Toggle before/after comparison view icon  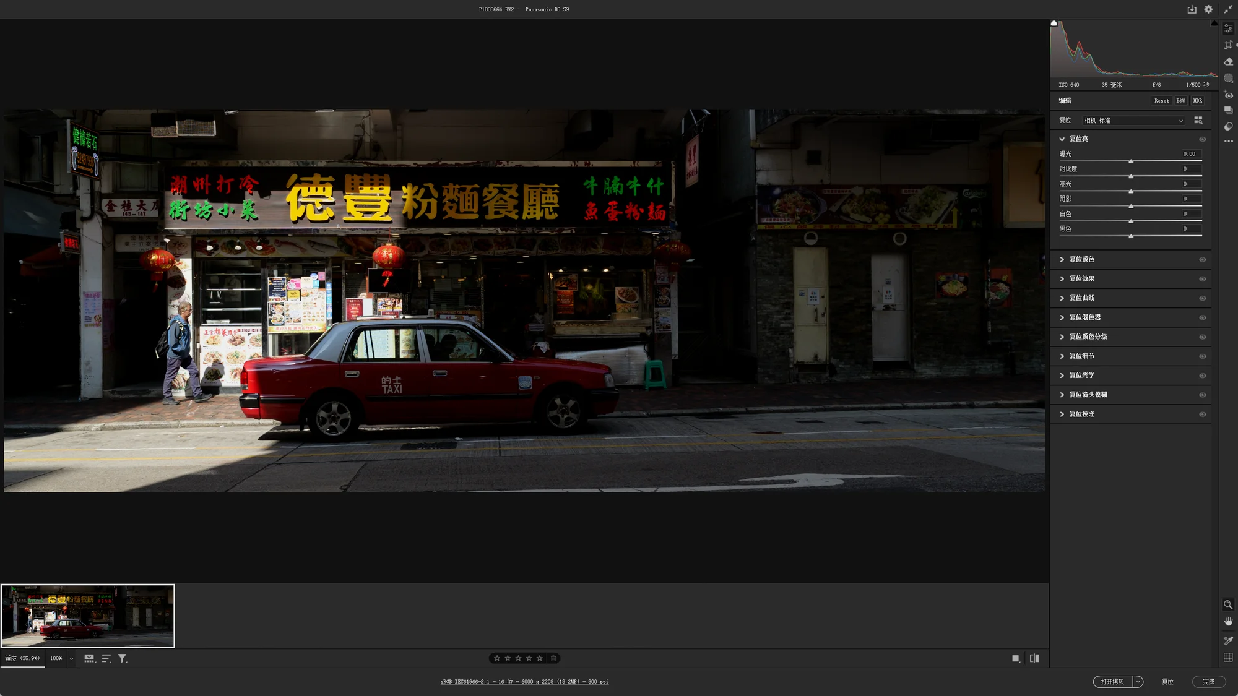click(1034, 659)
